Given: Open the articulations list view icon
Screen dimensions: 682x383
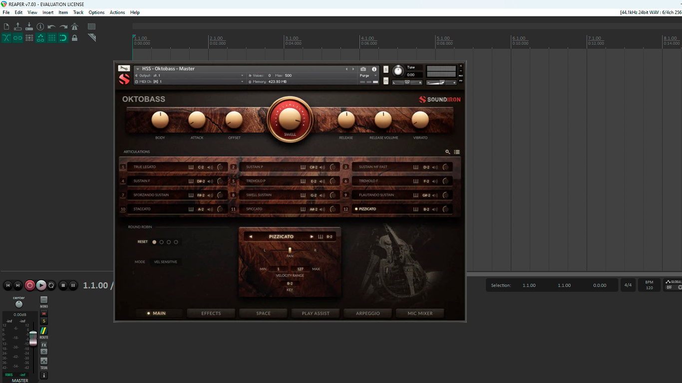Looking at the screenshot, I should (x=457, y=152).
